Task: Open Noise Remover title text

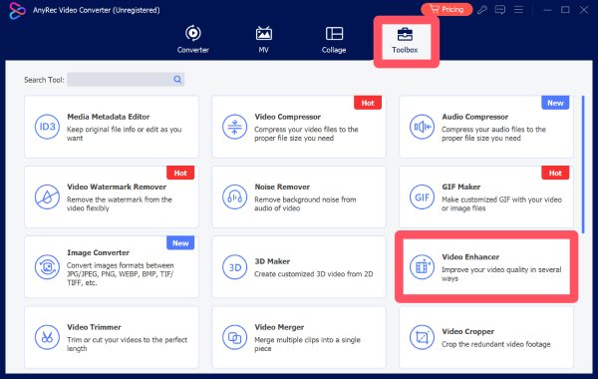Action: pos(282,188)
